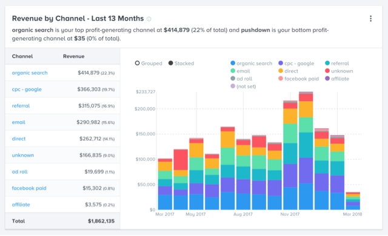Open the organic search channel link
388x236 pixels.
pos(30,73)
